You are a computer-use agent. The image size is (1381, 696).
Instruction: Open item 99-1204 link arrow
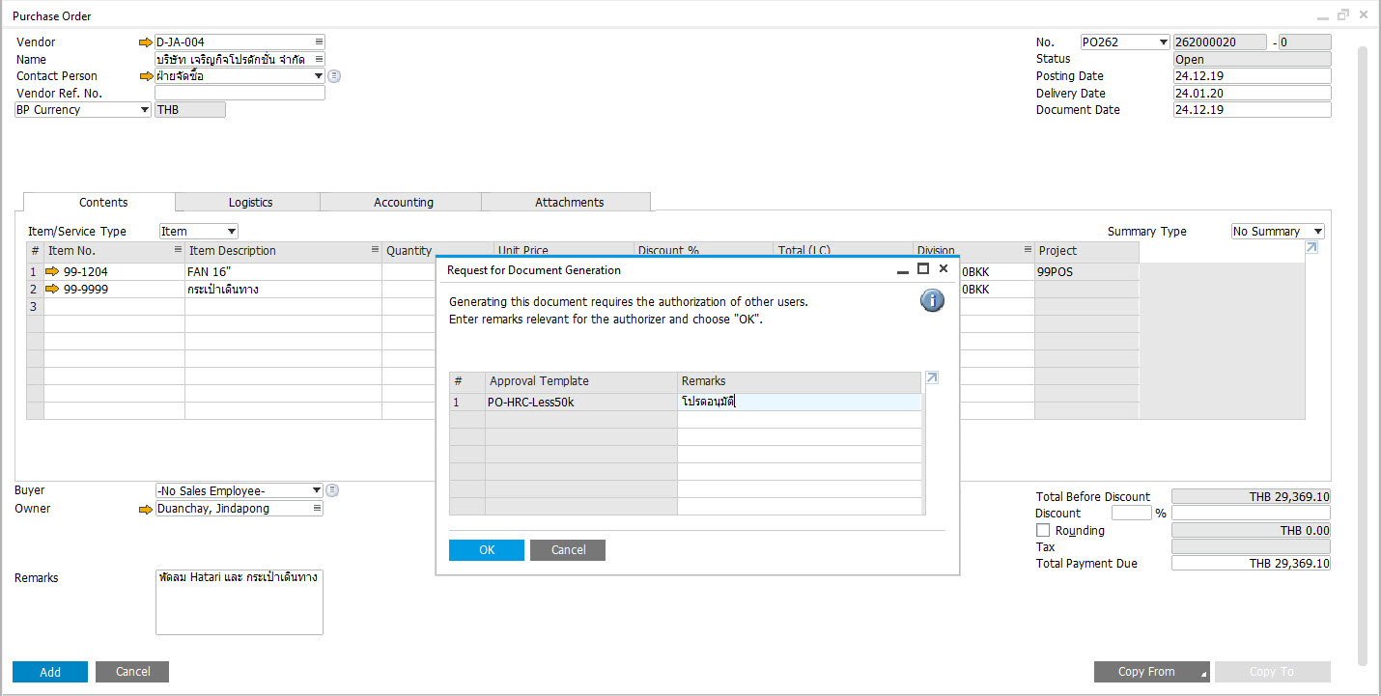[x=52, y=272]
